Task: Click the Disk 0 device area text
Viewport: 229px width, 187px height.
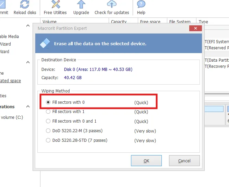Action: coord(98,69)
